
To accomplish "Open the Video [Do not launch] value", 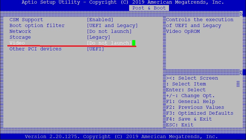I will click(109, 43).
